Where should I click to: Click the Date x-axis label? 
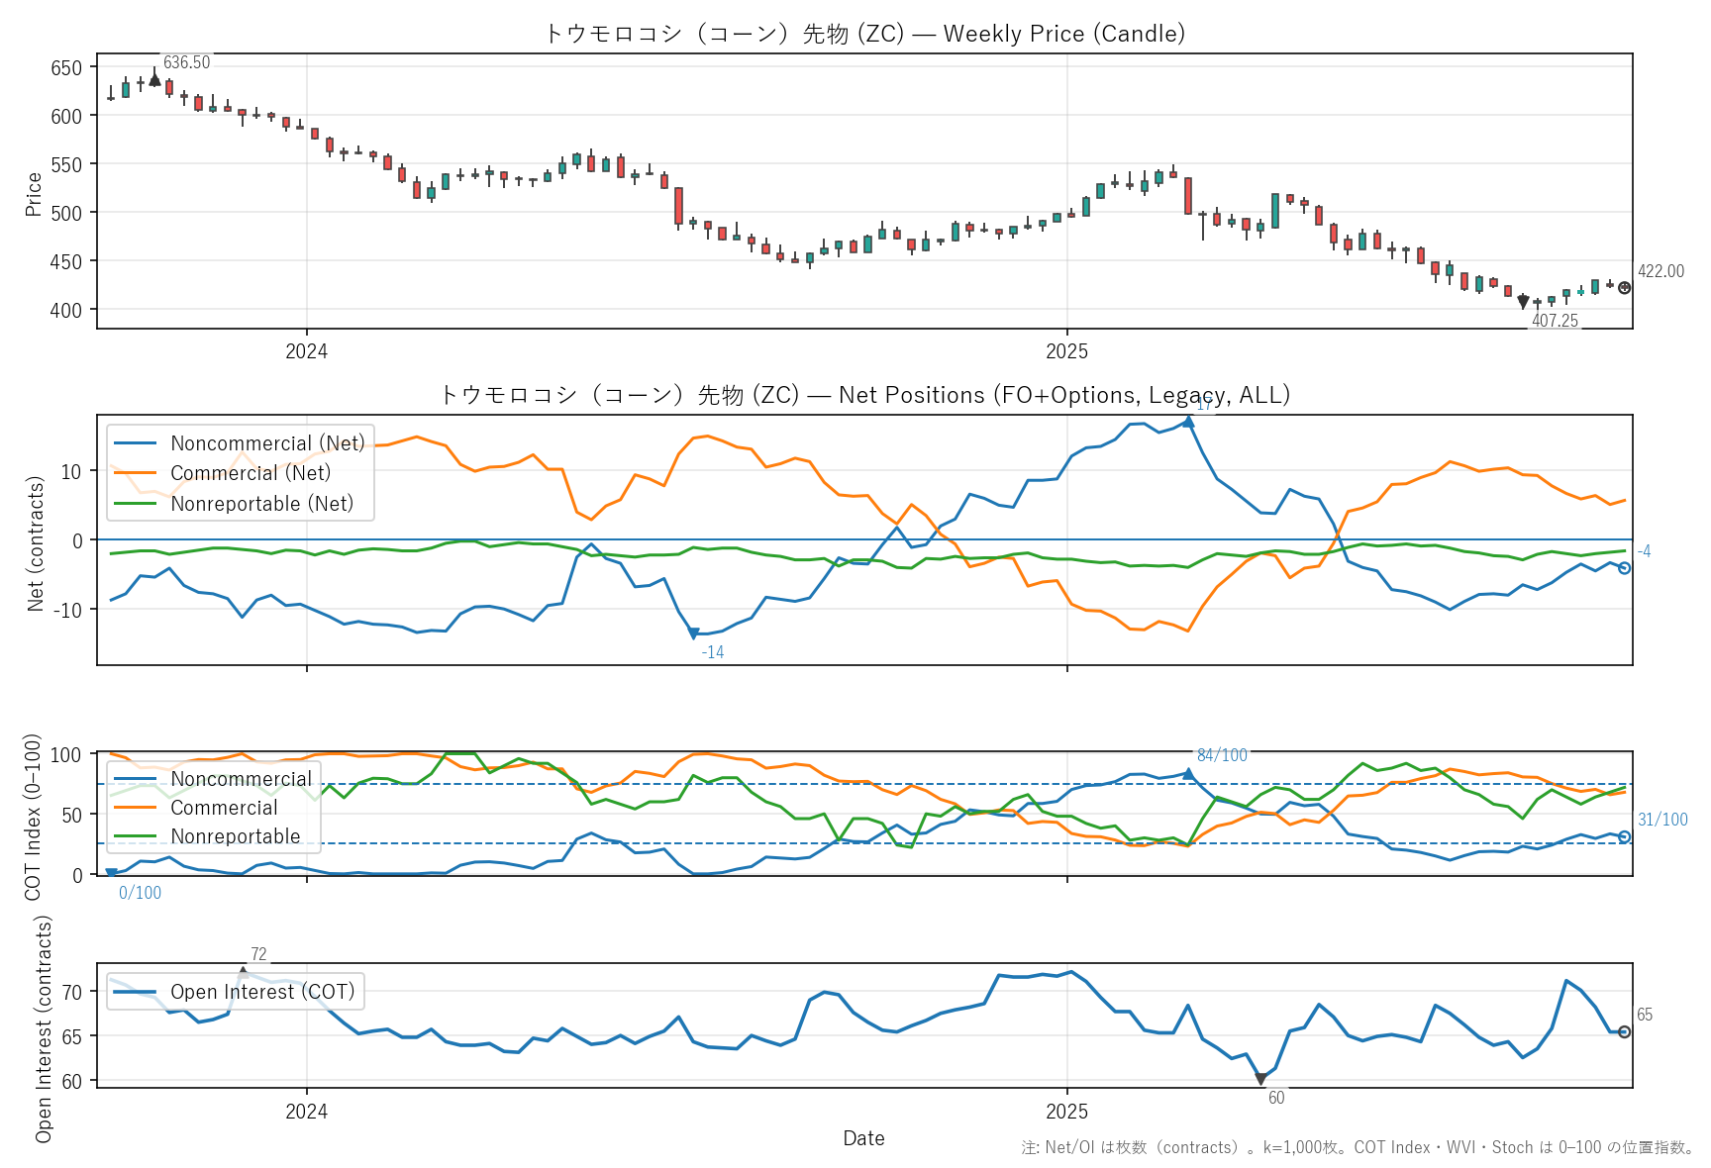(x=863, y=1138)
